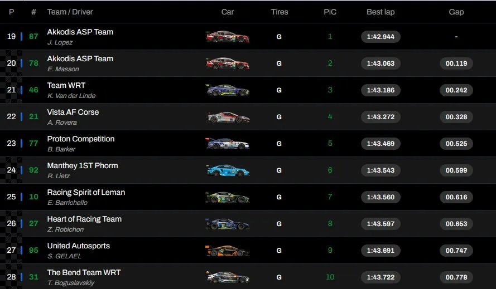
Task: Click the PiC column header
Action: pyautogui.click(x=330, y=12)
